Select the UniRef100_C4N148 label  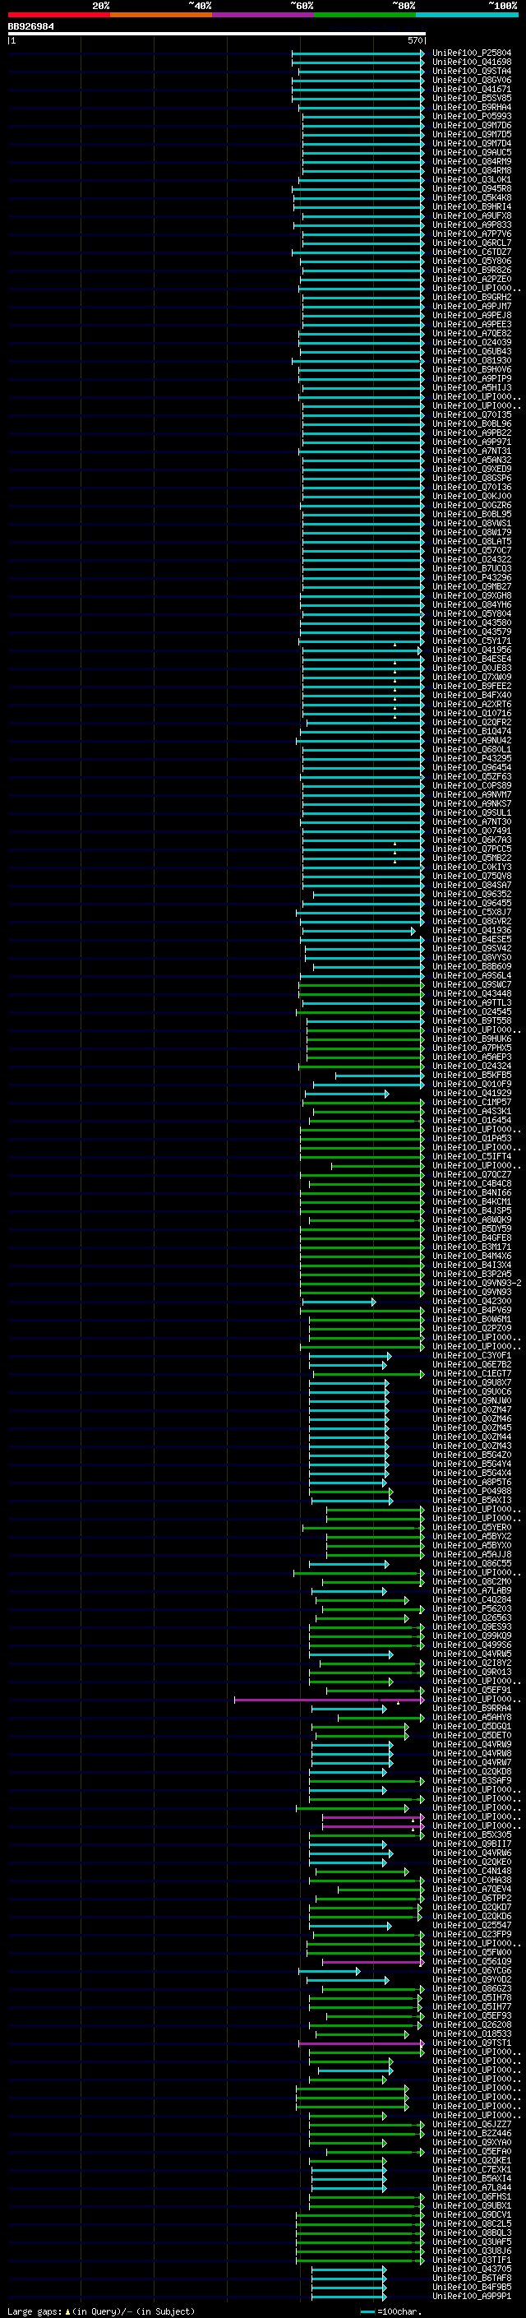pyautogui.click(x=471, y=1871)
